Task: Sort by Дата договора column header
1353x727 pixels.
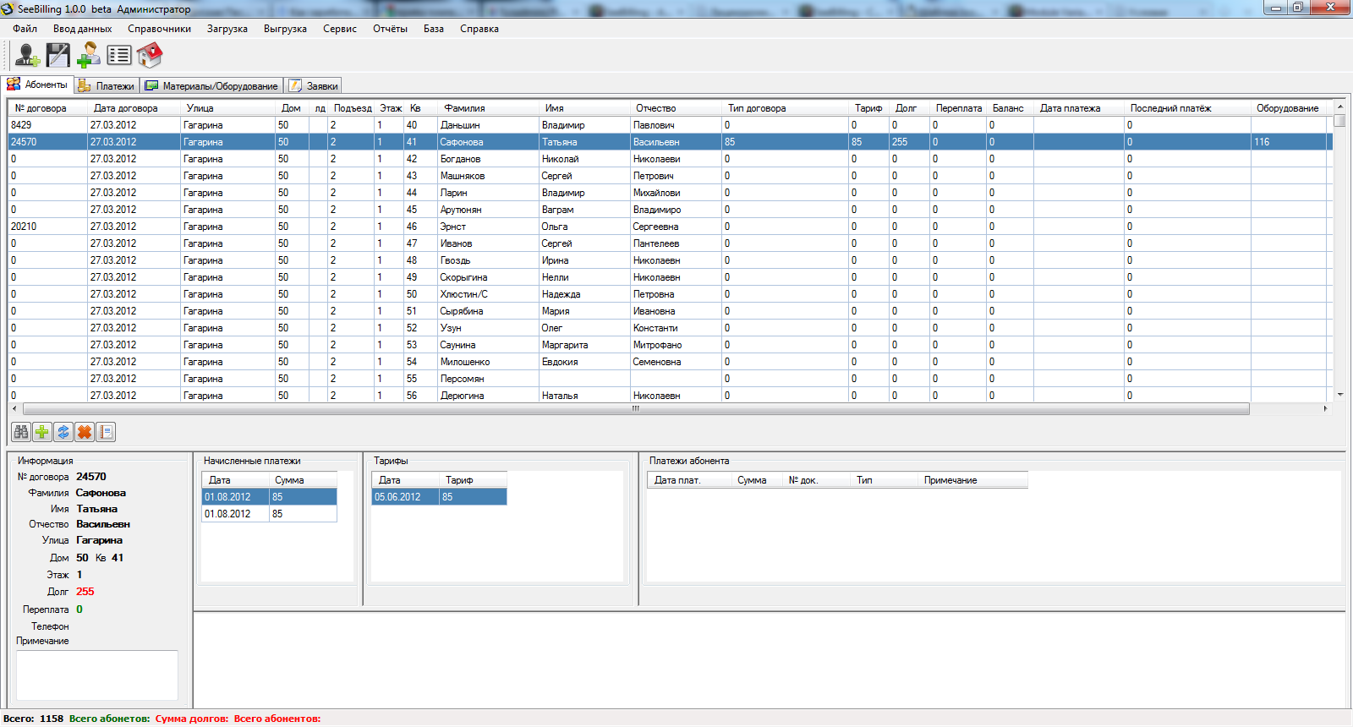Action: pyautogui.click(x=134, y=108)
